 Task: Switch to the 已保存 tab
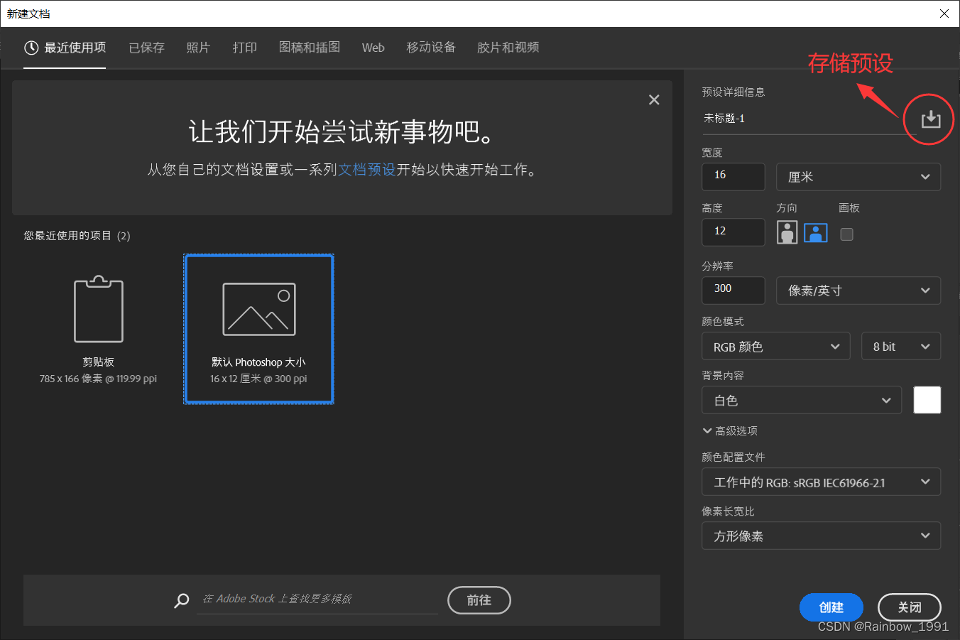click(x=146, y=48)
